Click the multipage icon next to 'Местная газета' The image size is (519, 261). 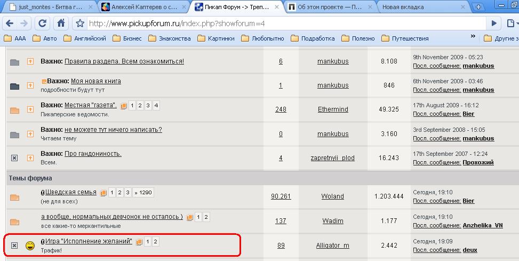pos(124,106)
